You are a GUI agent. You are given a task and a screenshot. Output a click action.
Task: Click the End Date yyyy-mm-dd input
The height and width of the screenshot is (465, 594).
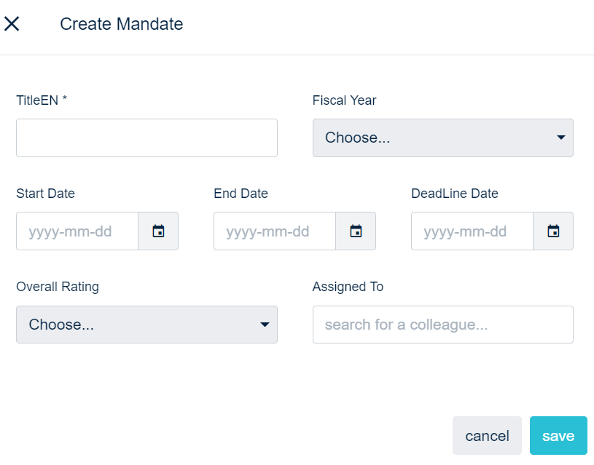pos(275,231)
